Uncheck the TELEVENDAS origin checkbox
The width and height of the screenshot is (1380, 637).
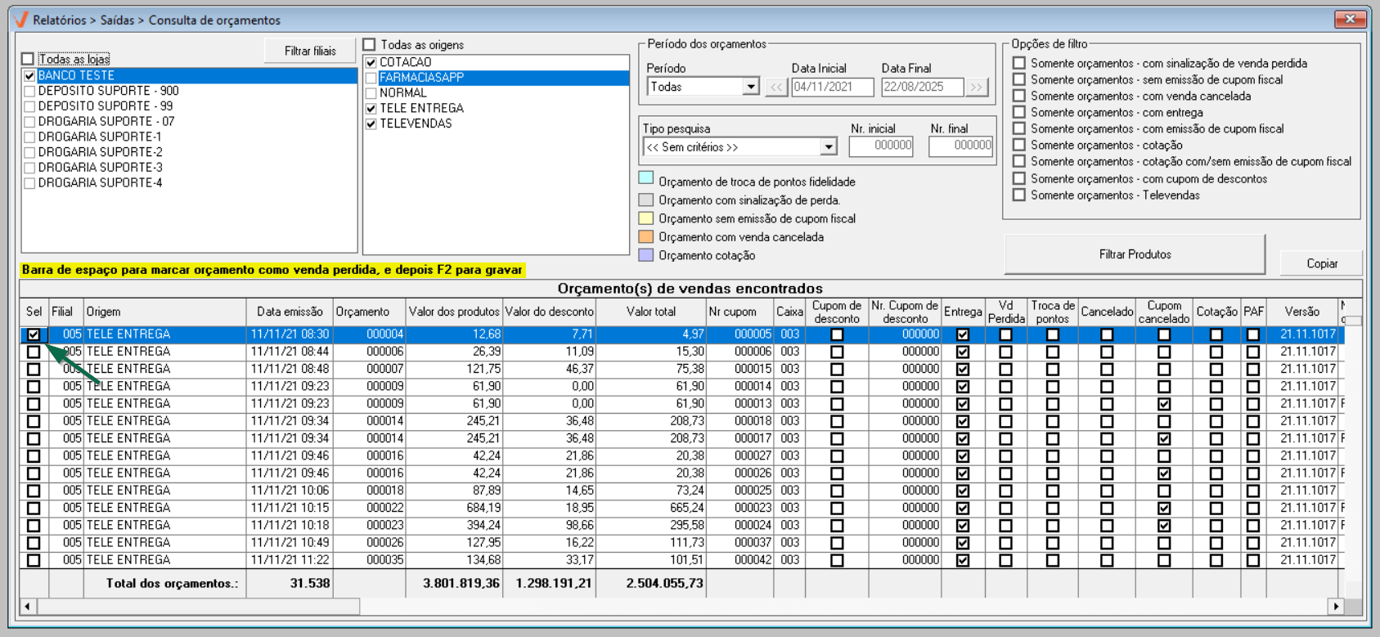click(371, 123)
